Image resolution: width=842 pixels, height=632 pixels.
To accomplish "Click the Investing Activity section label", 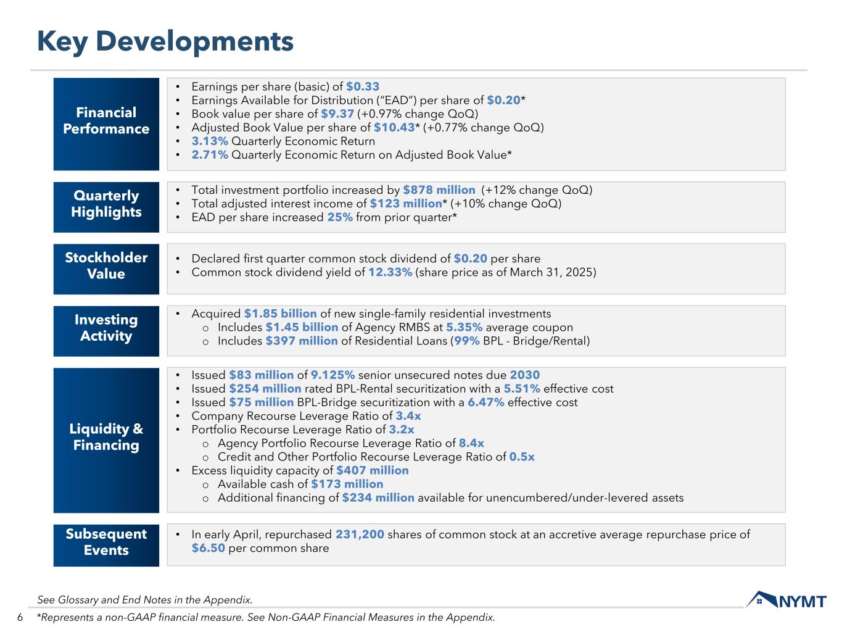I will (106, 328).
